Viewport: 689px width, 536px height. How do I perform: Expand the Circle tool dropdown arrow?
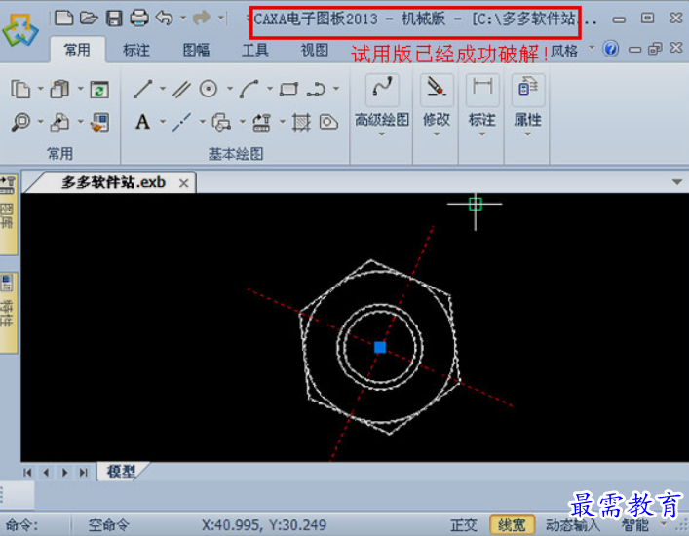pyautogui.click(x=229, y=89)
